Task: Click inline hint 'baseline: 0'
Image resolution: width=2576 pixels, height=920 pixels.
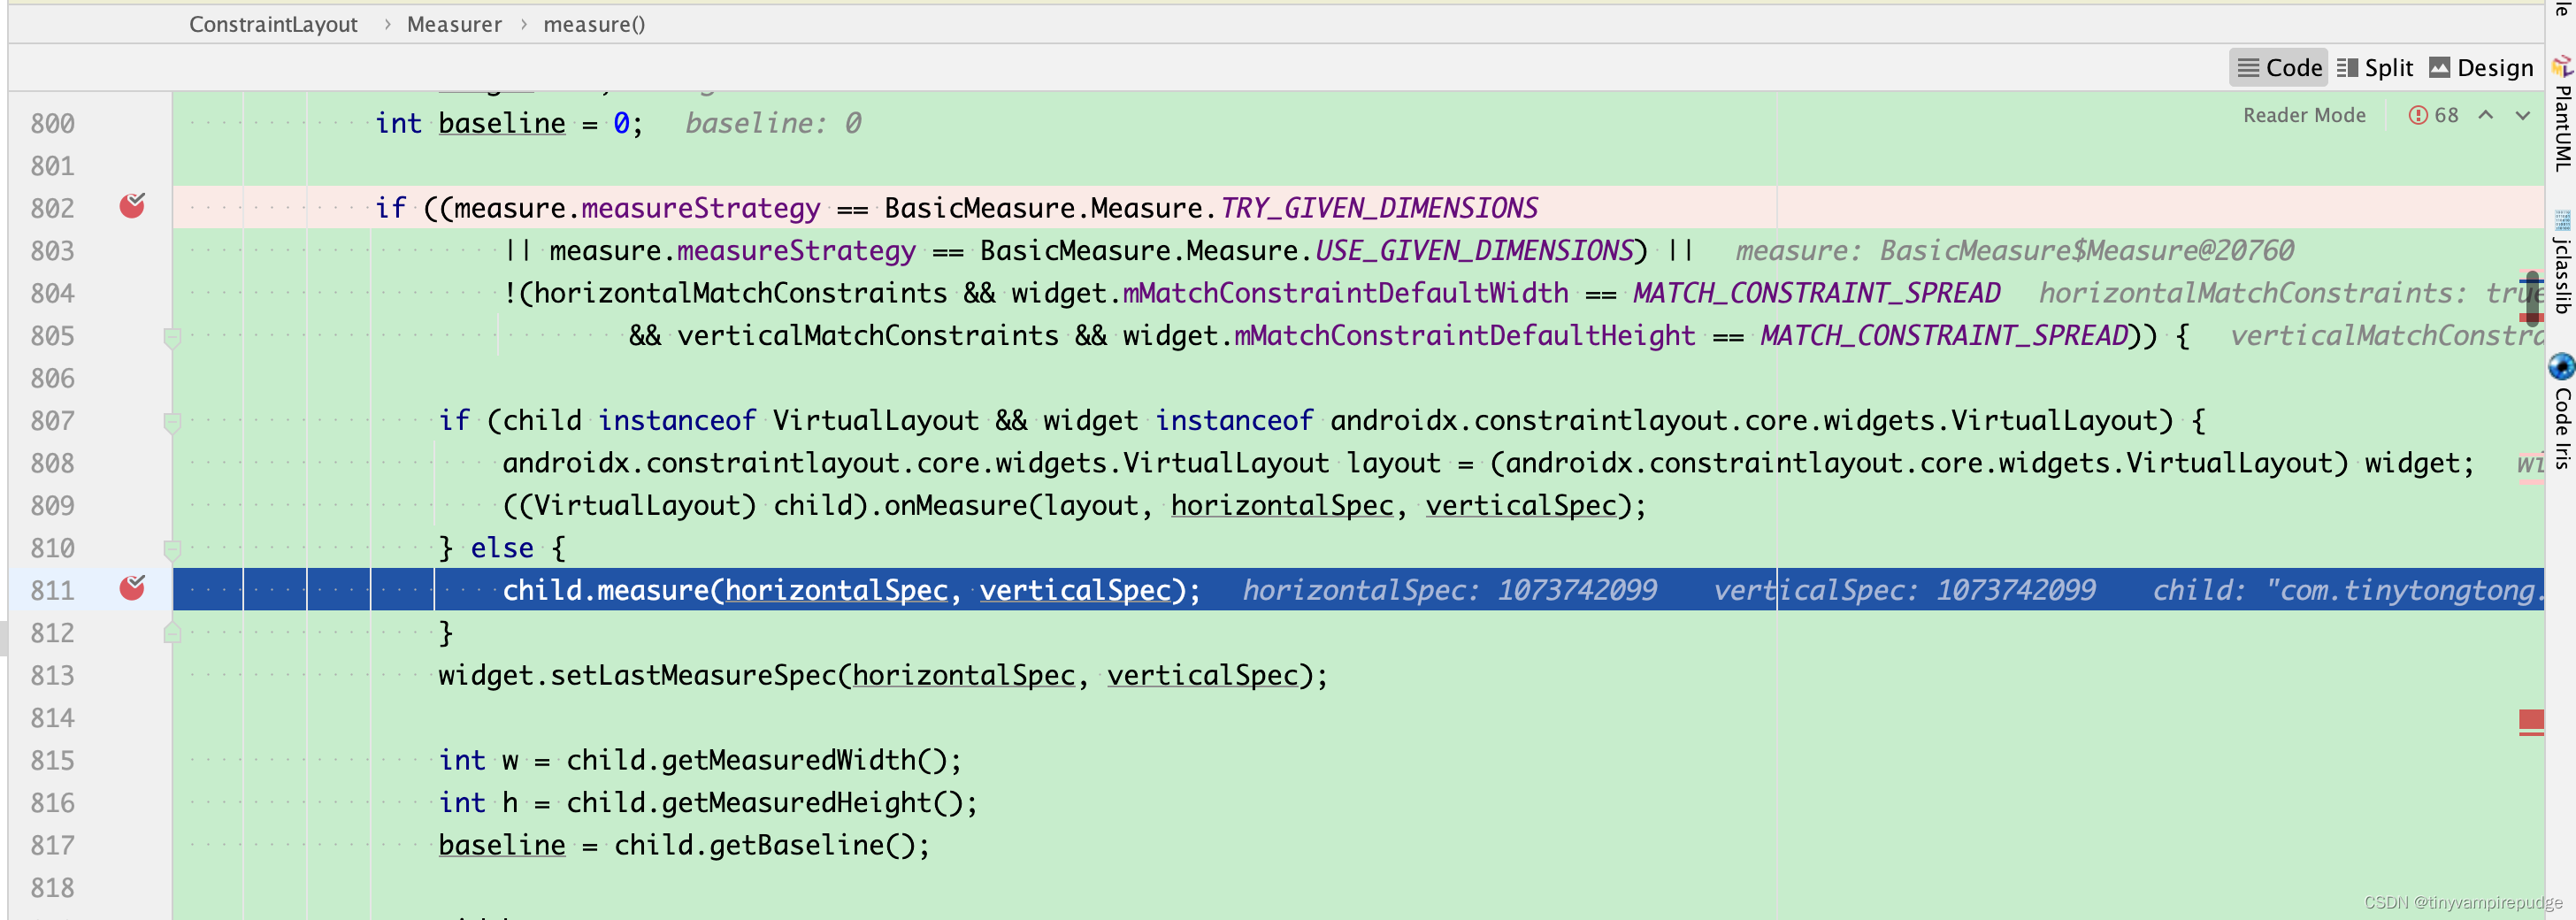Action: [772, 123]
